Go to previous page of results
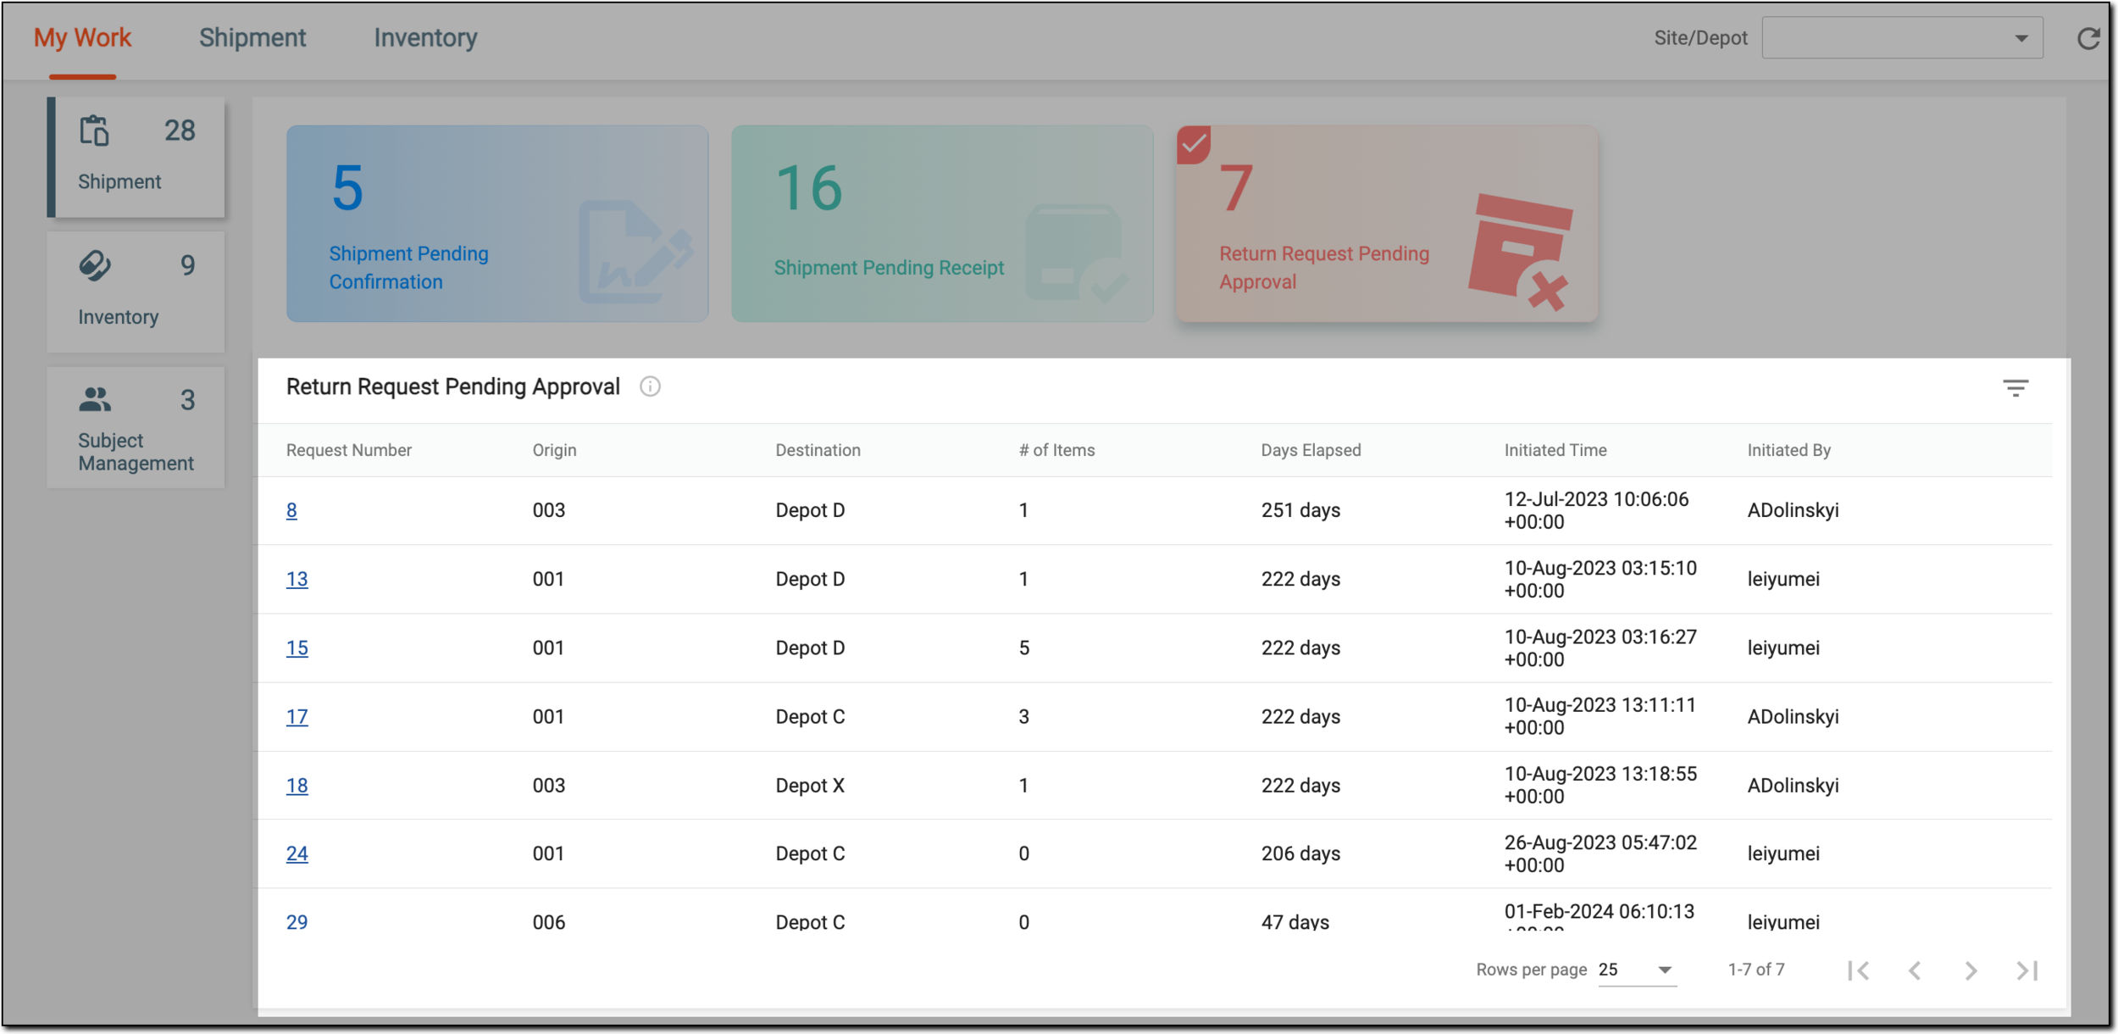The image size is (2118, 1034). (x=1915, y=970)
